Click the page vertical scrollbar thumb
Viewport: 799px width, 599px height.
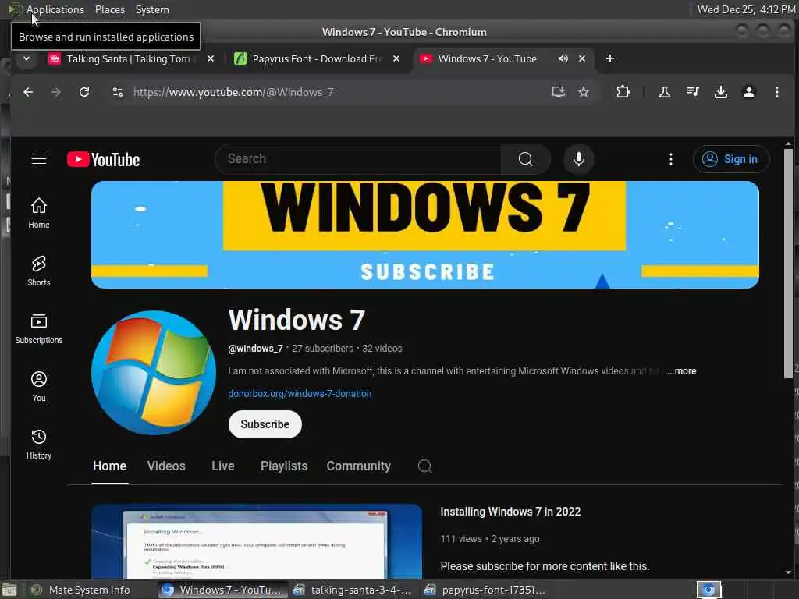tap(788, 264)
